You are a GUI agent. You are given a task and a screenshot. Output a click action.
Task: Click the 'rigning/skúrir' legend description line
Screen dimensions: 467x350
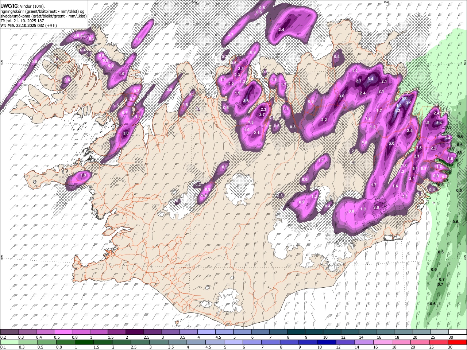coord(42,11)
